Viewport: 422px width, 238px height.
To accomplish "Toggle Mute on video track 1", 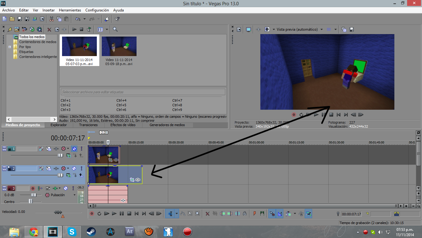I will (74, 149).
